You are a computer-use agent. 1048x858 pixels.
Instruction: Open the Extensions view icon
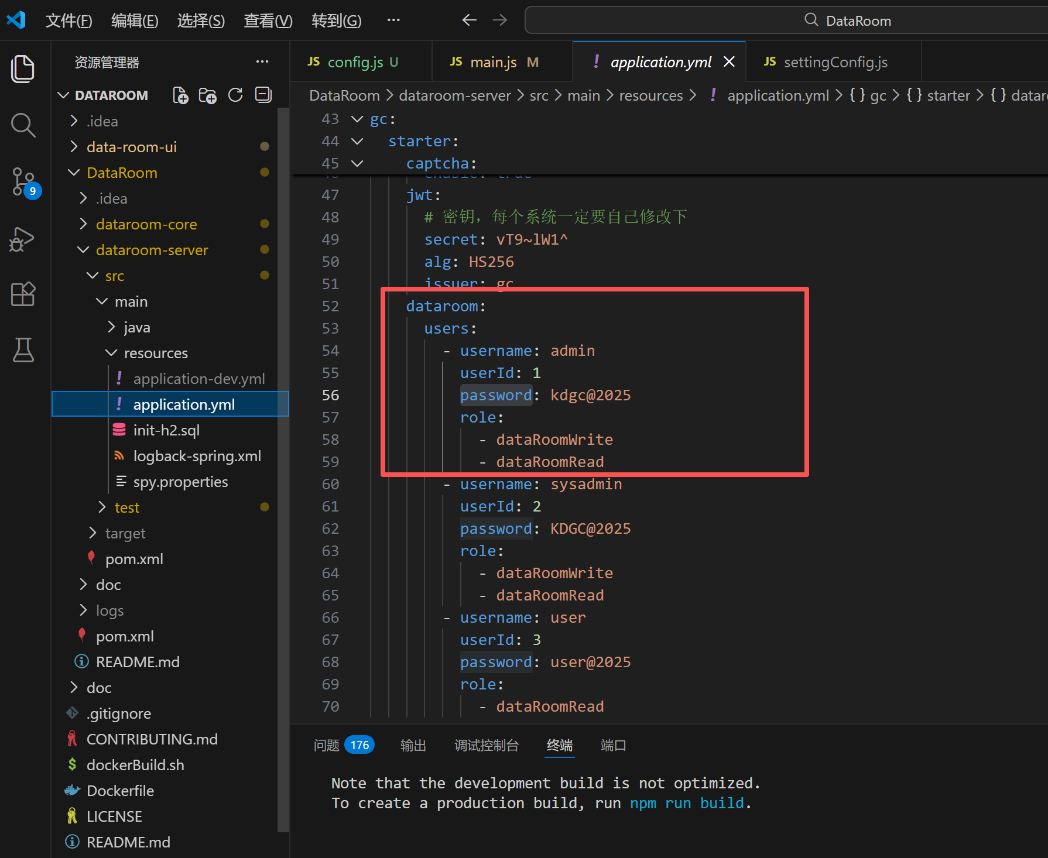[x=23, y=294]
